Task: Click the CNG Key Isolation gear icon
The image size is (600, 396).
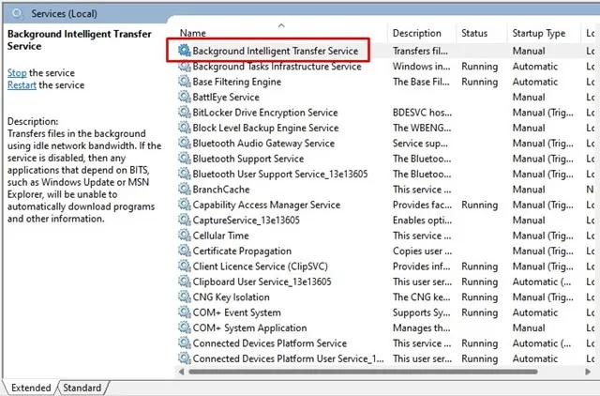Action: click(x=185, y=297)
